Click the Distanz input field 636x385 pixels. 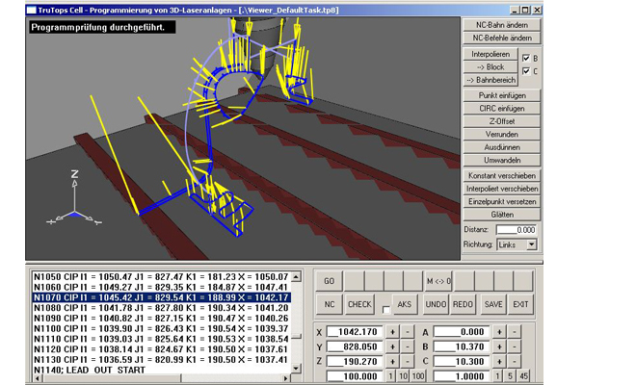(x=516, y=230)
